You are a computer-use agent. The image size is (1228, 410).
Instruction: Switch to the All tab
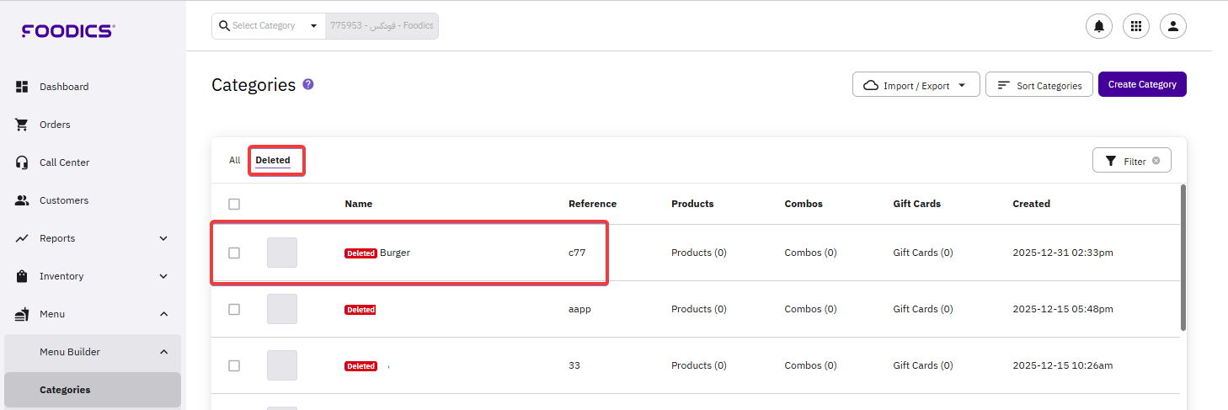point(234,160)
